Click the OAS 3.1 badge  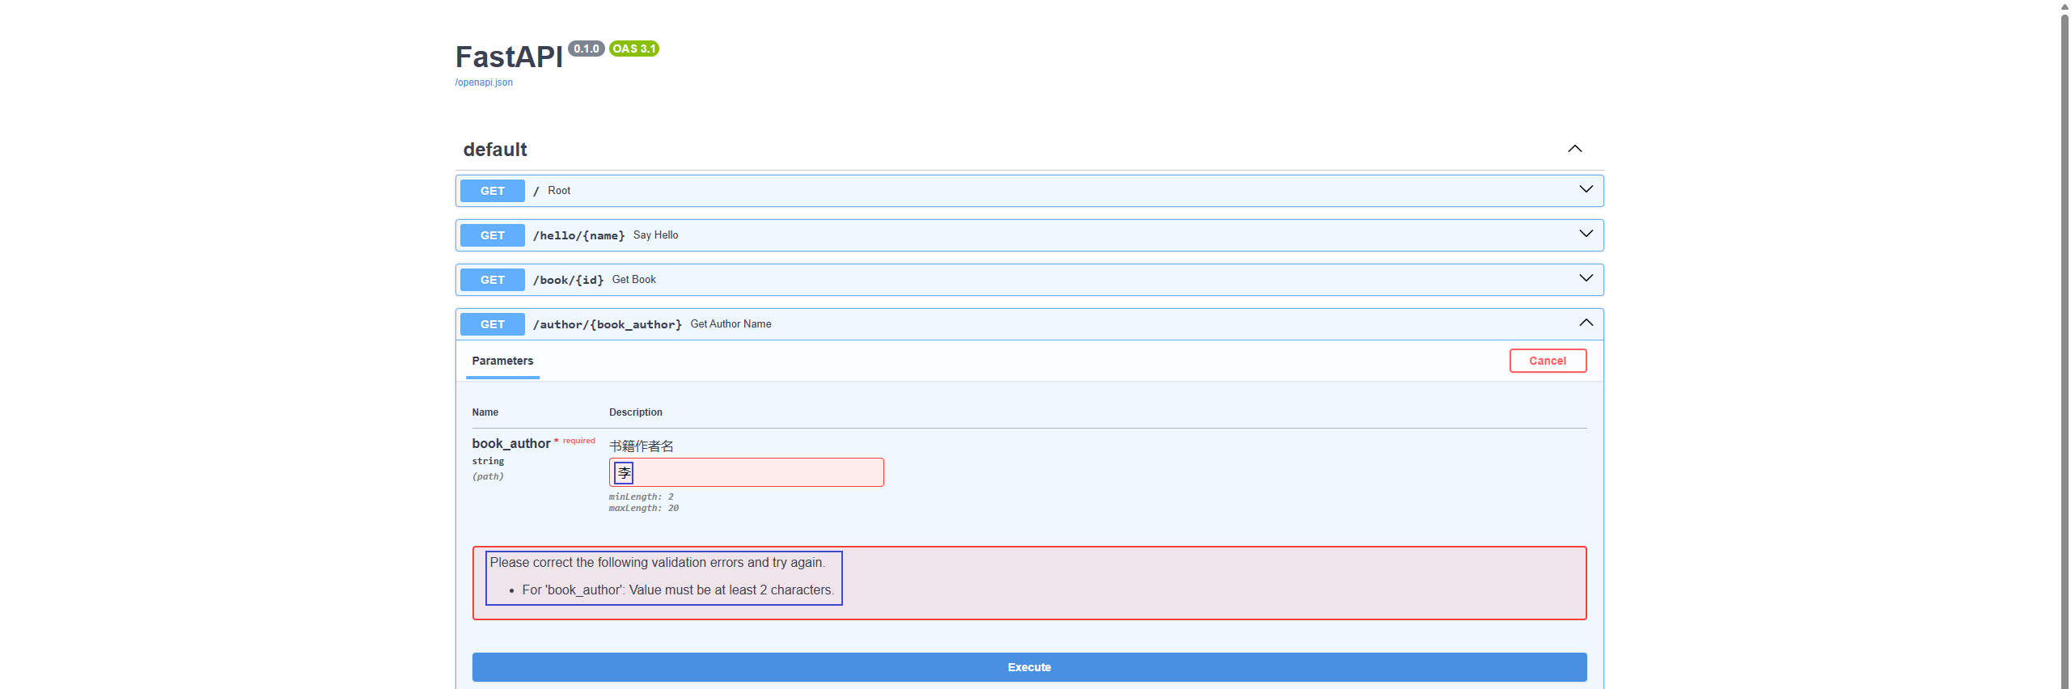pyautogui.click(x=634, y=49)
